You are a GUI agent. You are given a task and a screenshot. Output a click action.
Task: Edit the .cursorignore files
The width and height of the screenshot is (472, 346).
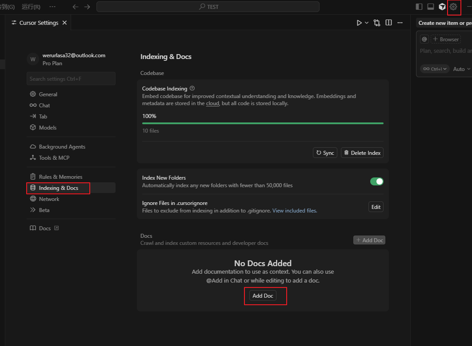click(x=376, y=207)
